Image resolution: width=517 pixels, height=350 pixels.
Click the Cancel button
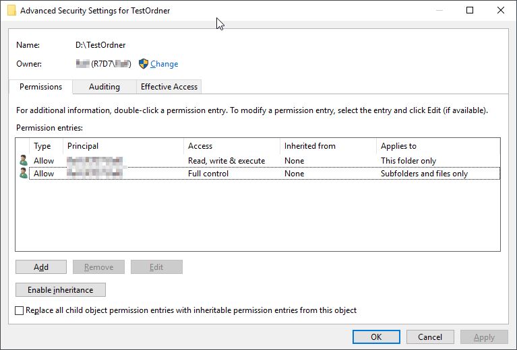pos(430,337)
